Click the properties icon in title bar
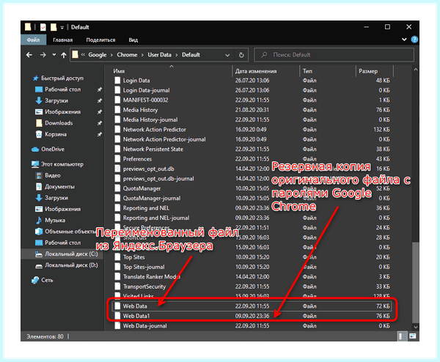The image size is (440, 362). pyautogui.click(x=43, y=27)
